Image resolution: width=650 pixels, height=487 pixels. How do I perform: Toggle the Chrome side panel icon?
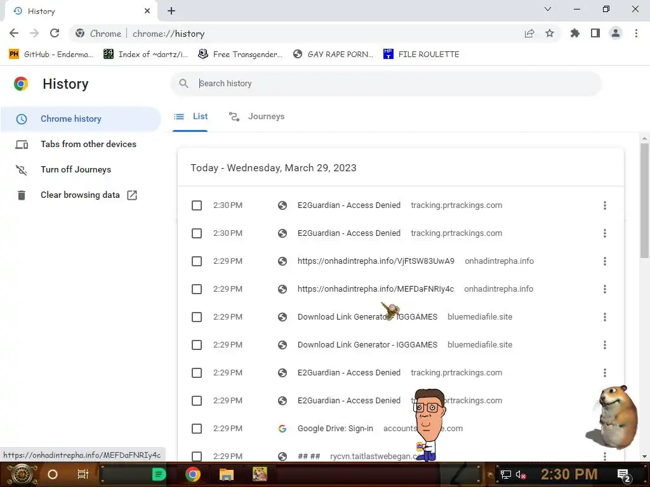pyautogui.click(x=595, y=34)
